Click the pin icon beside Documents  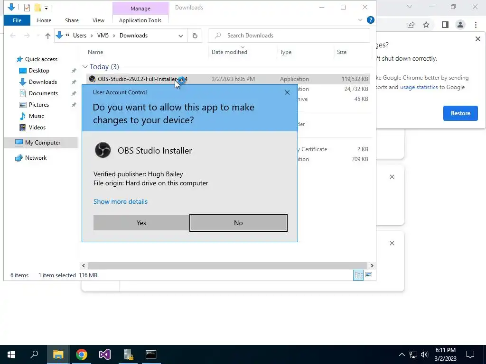coord(74,93)
